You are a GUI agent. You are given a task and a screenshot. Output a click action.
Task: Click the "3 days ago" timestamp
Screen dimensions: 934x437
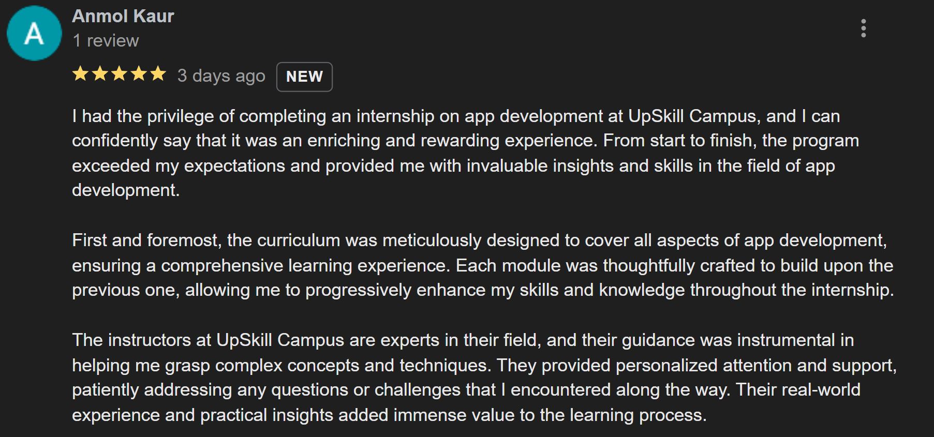(x=221, y=76)
